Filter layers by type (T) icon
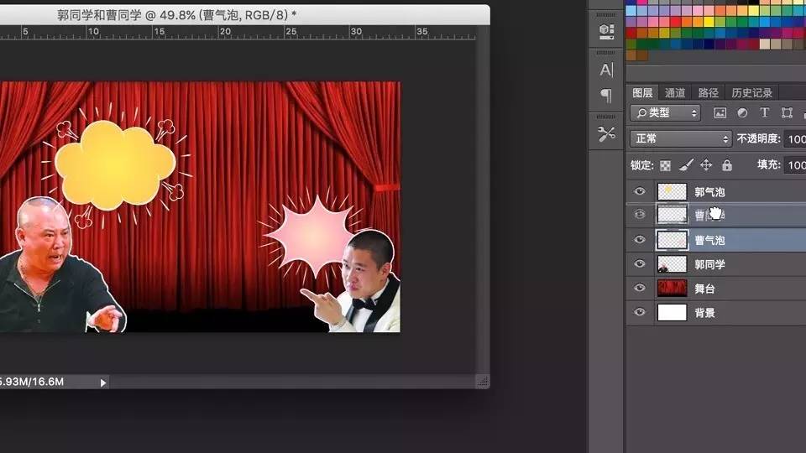Viewport: 806px width, 453px height. [x=764, y=112]
